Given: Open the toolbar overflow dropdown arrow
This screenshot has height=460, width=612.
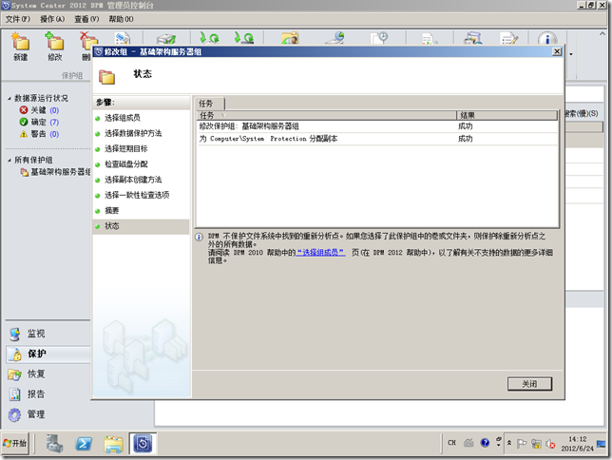Looking at the screenshot, I should click(571, 54).
